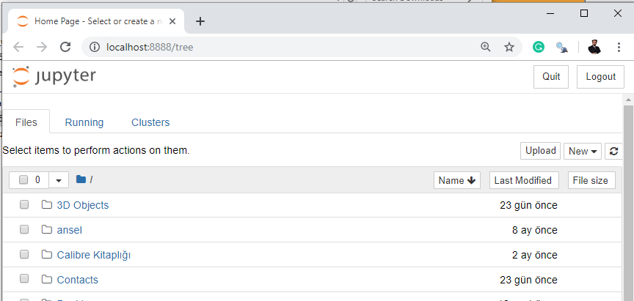The height and width of the screenshot is (301, 634).
Task: Click the Quit button
Action: [x=551, y=77]
